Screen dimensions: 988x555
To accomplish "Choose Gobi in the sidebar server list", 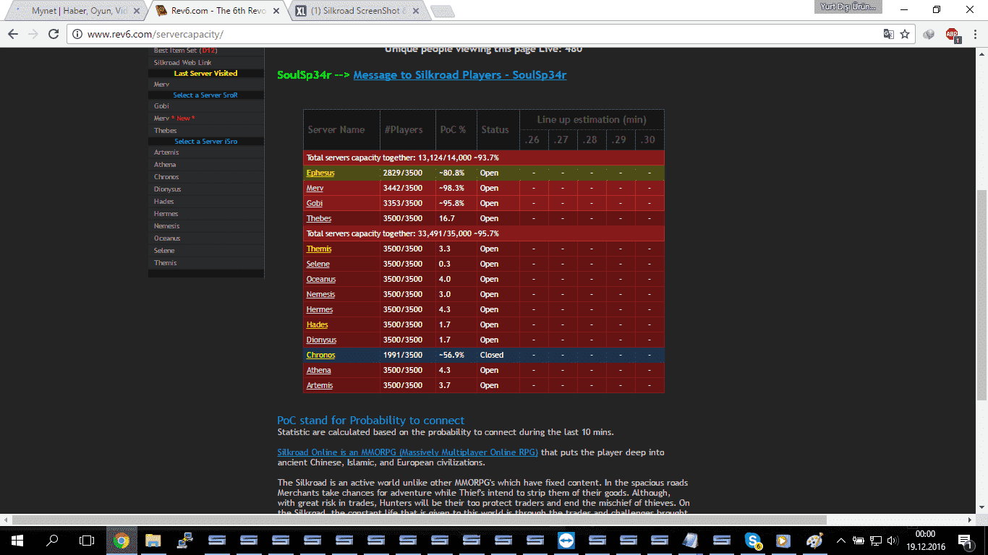I will (161, 106).
